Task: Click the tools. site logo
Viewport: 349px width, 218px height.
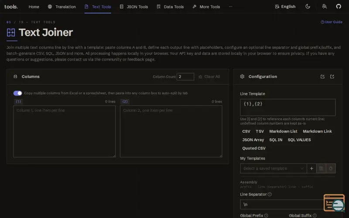Action: tap(11, 7)
